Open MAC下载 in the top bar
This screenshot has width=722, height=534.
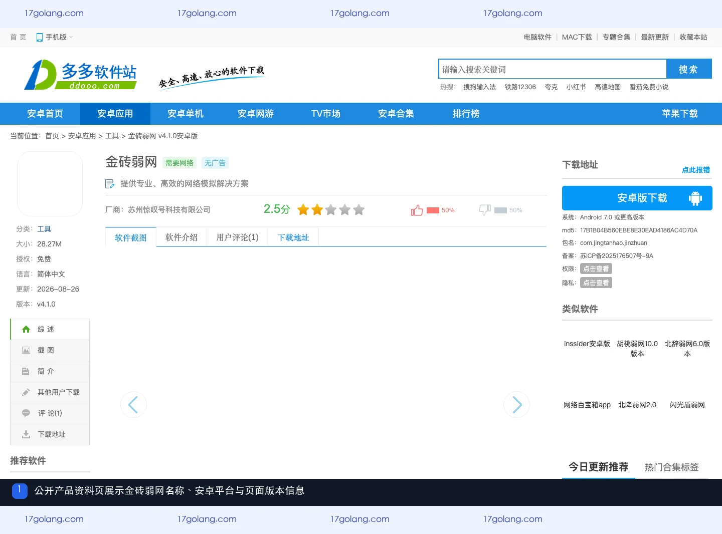[x=577, y=37]
